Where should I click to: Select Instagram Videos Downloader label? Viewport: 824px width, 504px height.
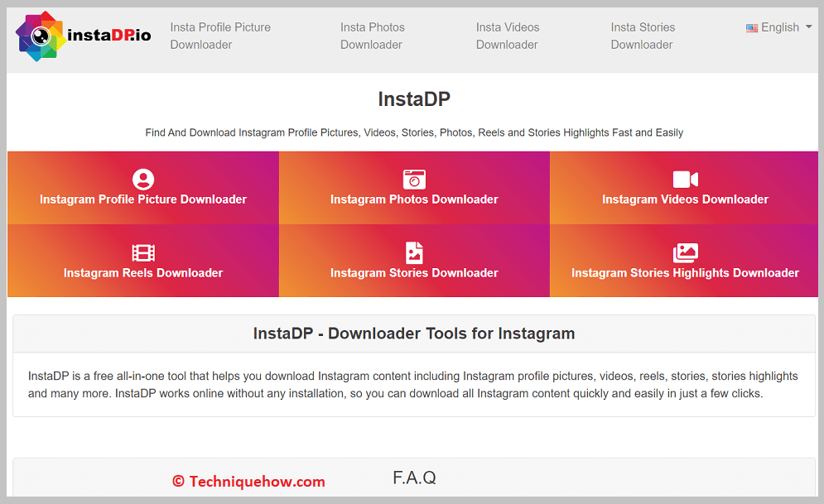pos(685,199)
